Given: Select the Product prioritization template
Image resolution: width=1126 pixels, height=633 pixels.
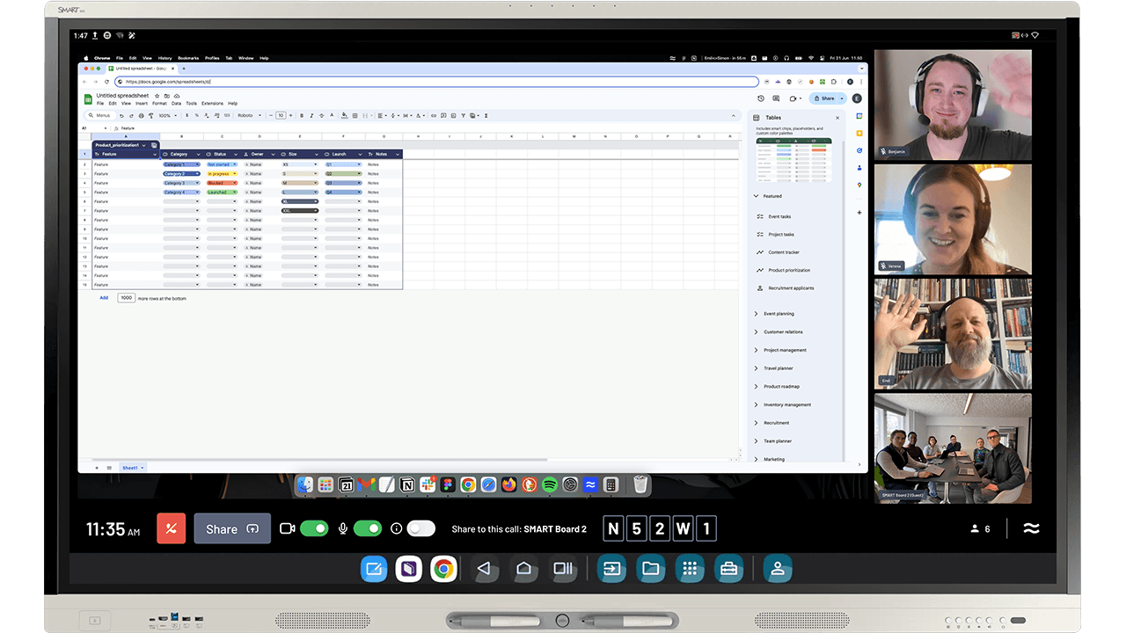Looking at the screenshot, I should pyautogui.click(x=789, y=270).
